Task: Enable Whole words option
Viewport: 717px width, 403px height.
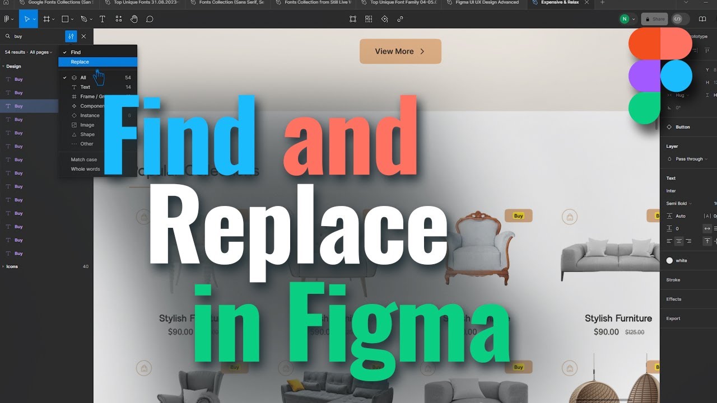Action: pyautogui.click(x=86, y=169)
